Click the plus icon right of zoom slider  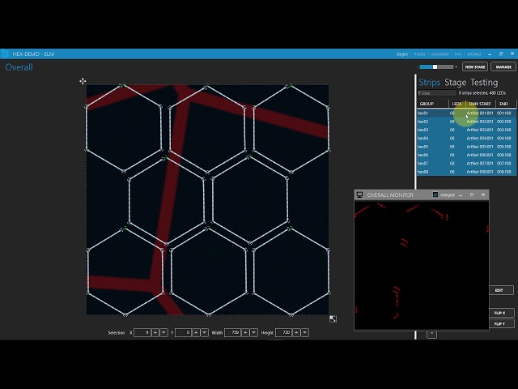[456, 66]
